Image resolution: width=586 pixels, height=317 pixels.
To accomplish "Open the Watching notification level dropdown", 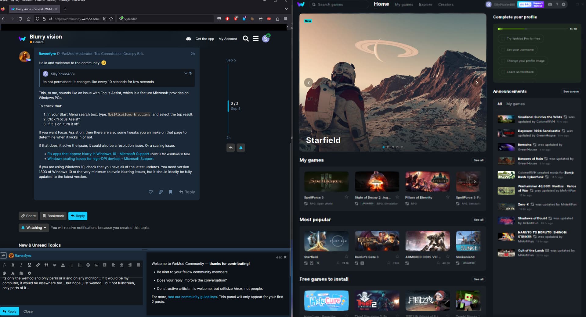I will point(34,228).
